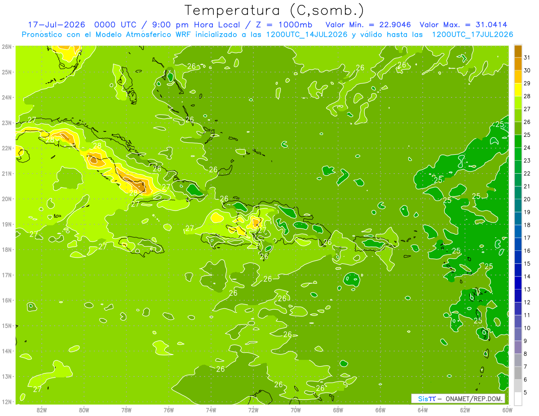Viewport: 539px width, 416px height.
Task: Click the "0000 UTC" time text
Action: 115,25
